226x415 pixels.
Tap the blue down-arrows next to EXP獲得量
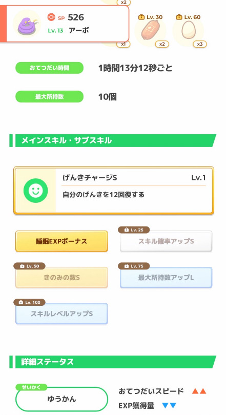tap(169, 405)
